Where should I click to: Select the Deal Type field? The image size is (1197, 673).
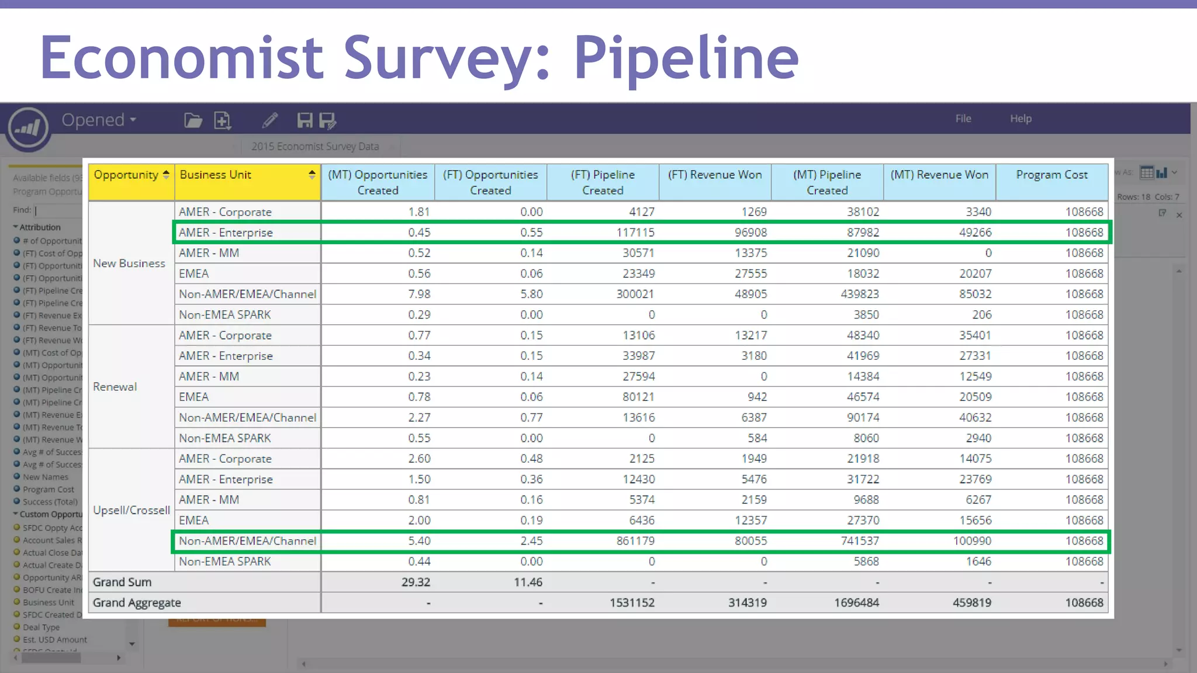click(x=41, y=627)
